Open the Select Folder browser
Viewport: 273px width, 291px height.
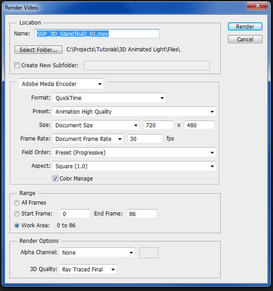[x=38, y=50]
